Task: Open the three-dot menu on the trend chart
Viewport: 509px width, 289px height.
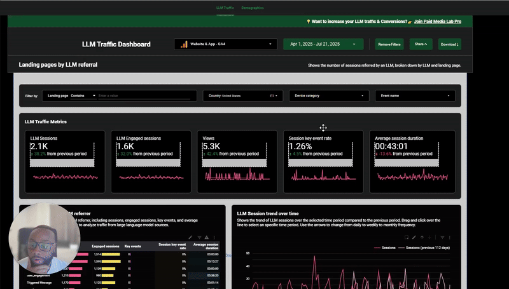Action: click(450, 238)
